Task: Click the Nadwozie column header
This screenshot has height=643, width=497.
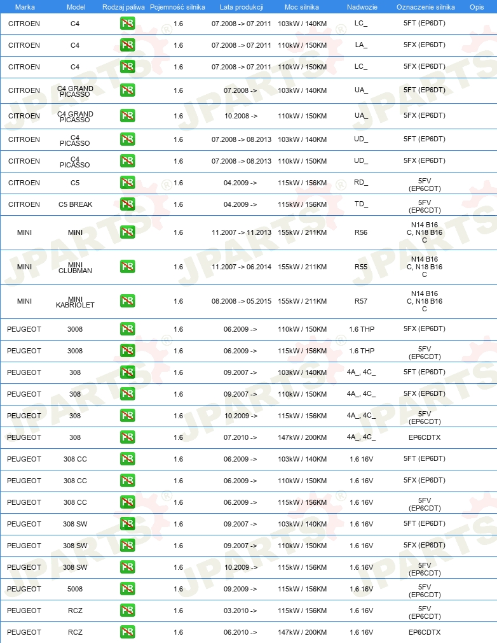Action: (362, 7)
